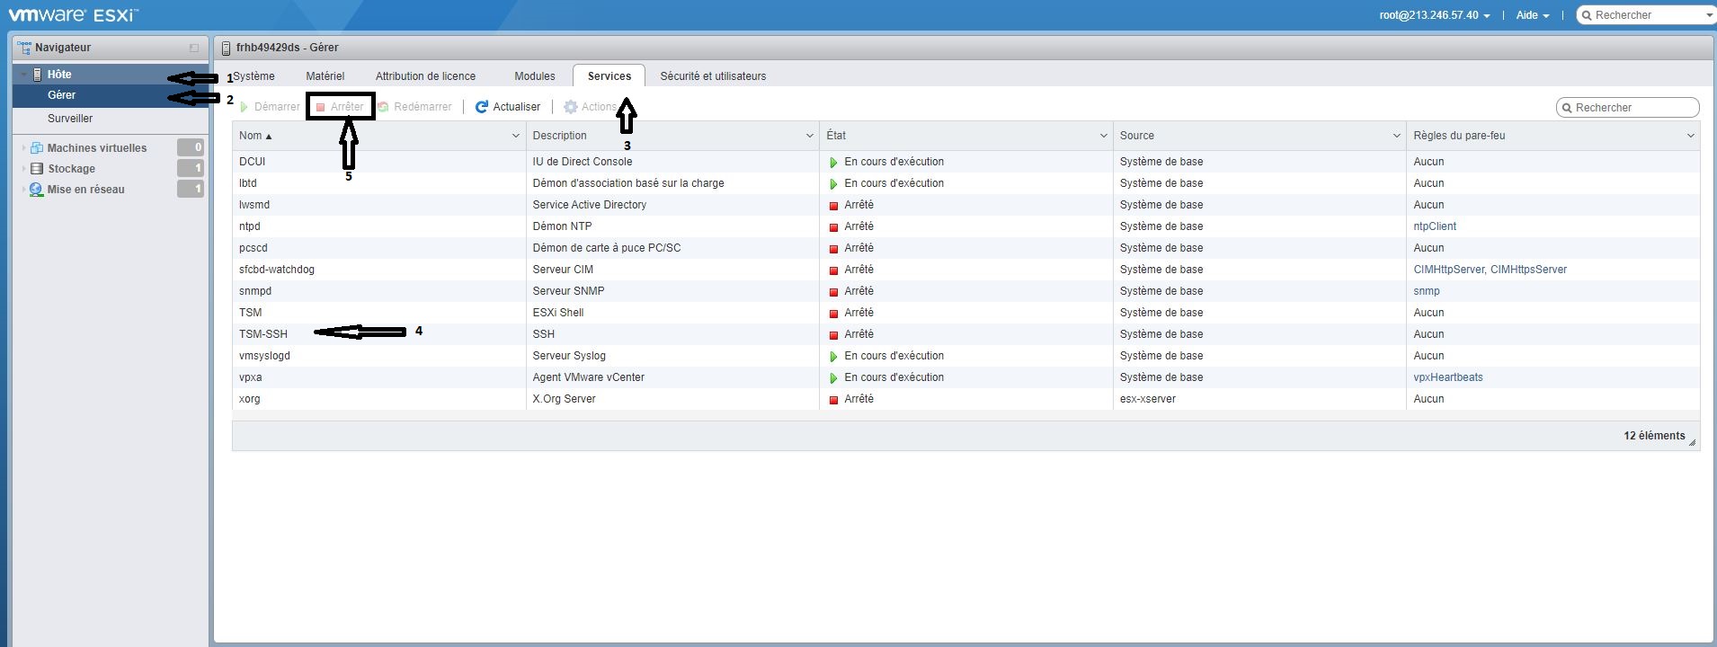The height and width of the screenshot is (647, 1717).
Task: Click the Stockage storage icon
Action: 37,168
